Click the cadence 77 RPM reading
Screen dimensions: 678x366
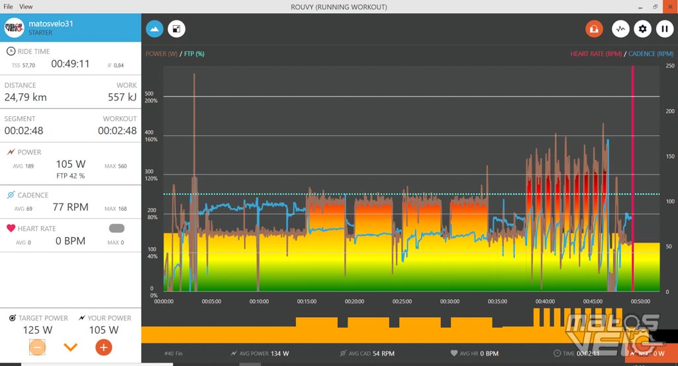pyautogui.click(x=70, y=207)
